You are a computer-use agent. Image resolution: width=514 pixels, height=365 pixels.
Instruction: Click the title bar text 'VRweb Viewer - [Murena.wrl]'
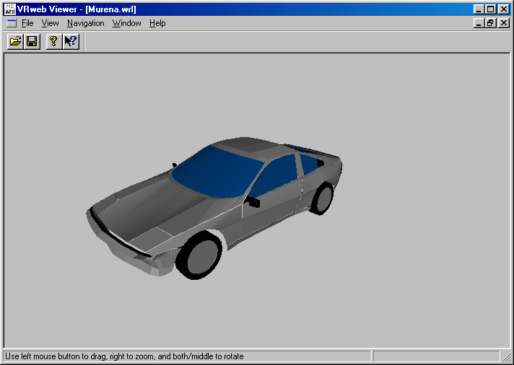coord(77,9)
